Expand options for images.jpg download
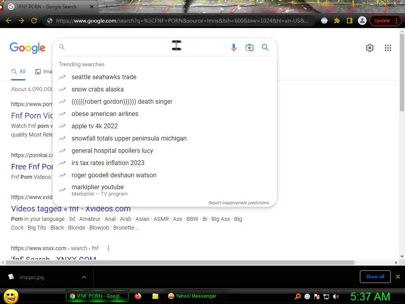Viewport: 405px width, 304px height. pyautogui.click(x=84, y=277)
